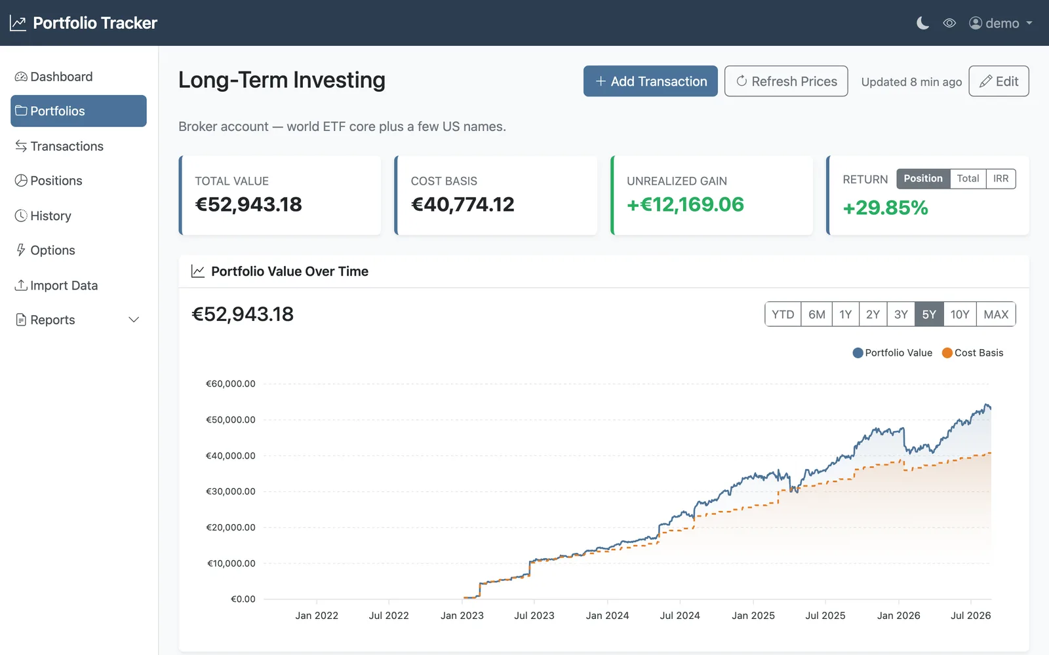This screenshot has height=655, width=1049.
Task: Click the Portfolio Tracker chart logo icon
Action: click(x=18, y=24)
